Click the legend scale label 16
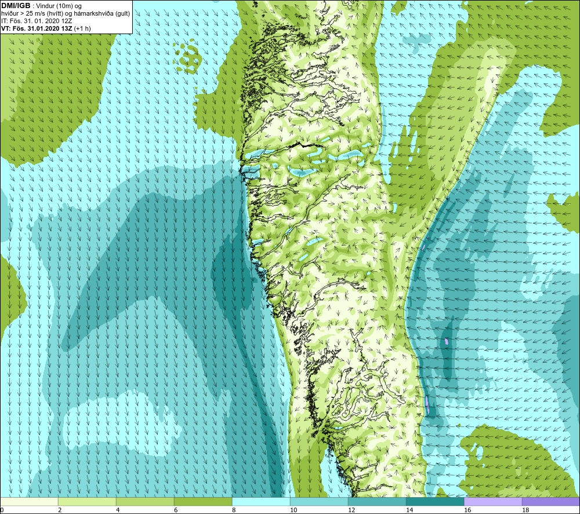580x514 pixels. 467,510
